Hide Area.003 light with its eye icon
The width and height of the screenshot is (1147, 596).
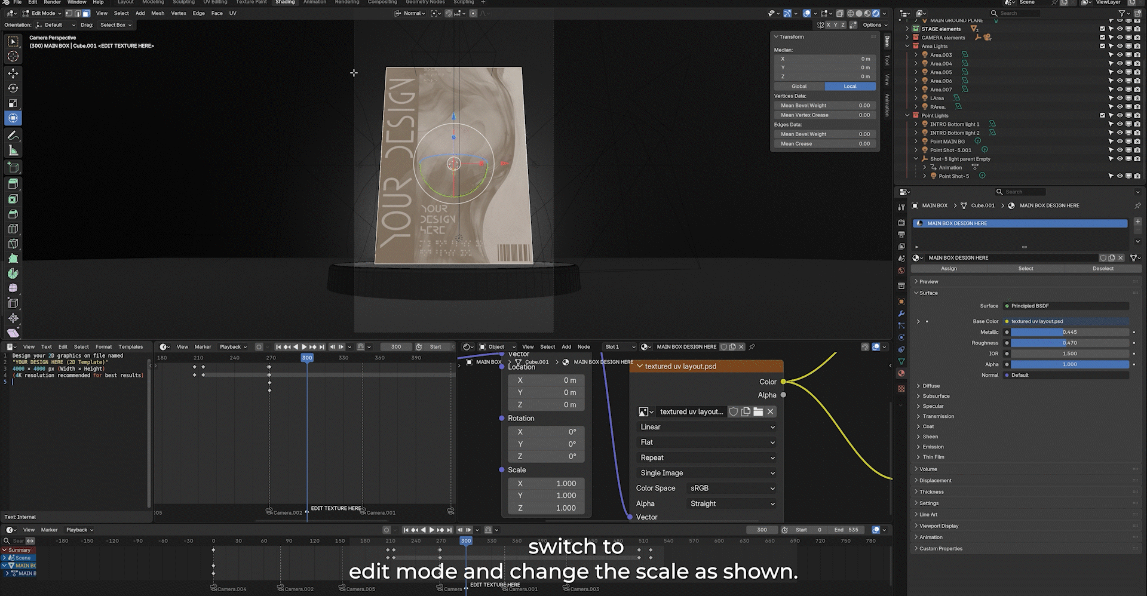(x=1120, y=55)
